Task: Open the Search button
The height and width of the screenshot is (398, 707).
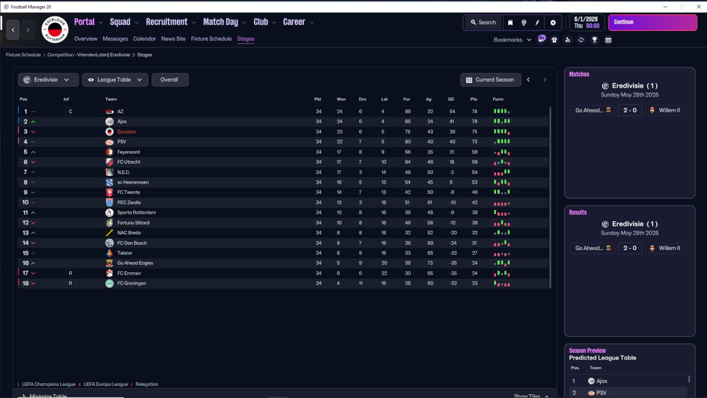Action: pyautogui.click(x=483, y=23)
